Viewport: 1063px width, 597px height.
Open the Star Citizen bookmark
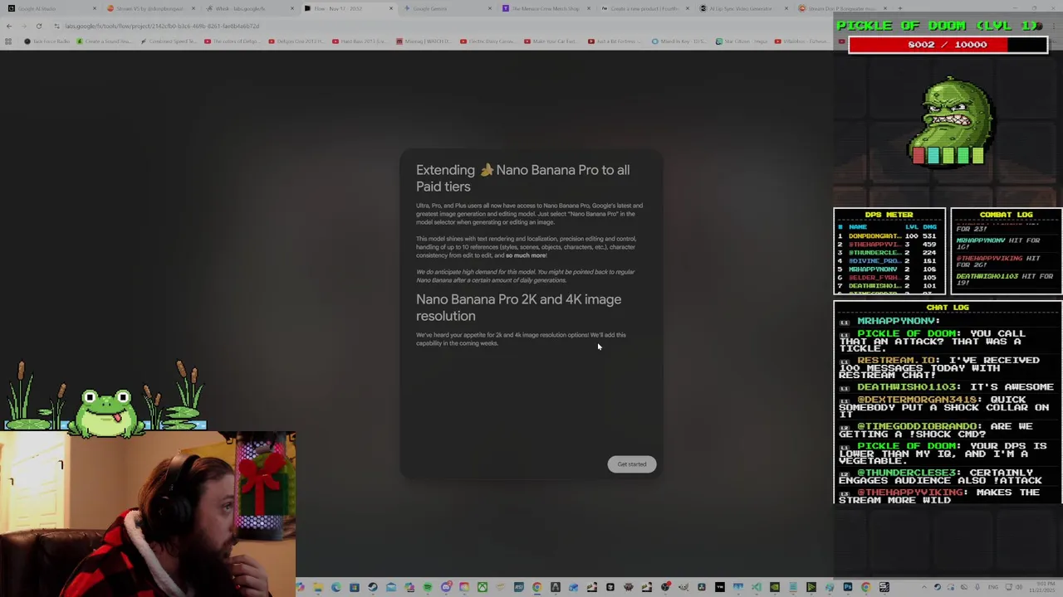click(x=743, y=41)
